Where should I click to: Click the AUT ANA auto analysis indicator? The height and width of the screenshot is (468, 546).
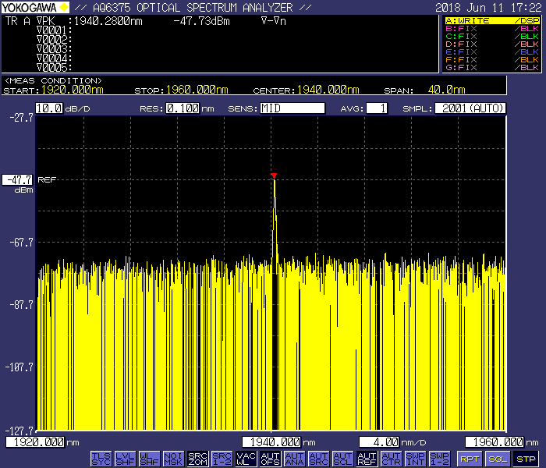[294, 458]
